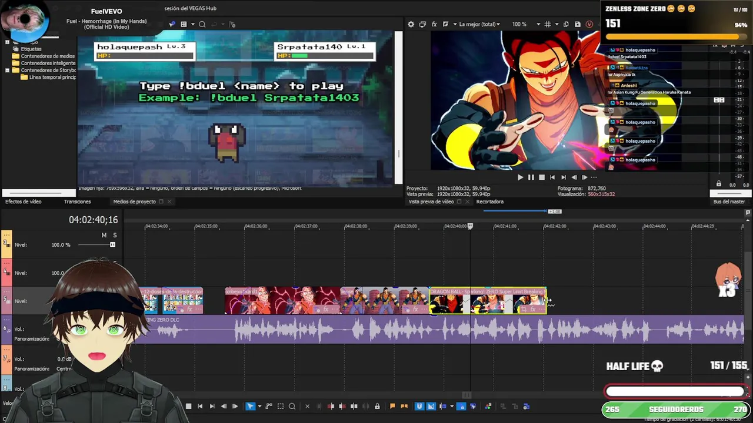Switch to Recortadora tab
Viewport: 753px width, 423px height.
tap(490, 202)
